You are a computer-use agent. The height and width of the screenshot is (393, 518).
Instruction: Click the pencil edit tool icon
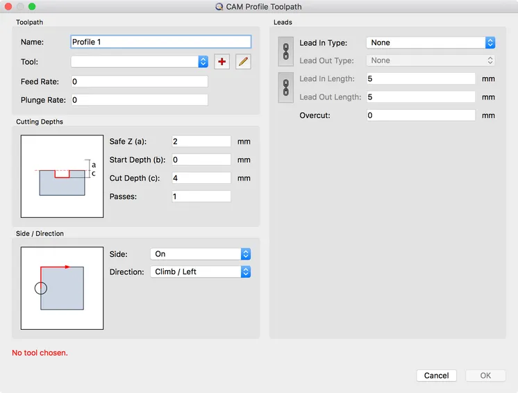[x=243, y=62]
